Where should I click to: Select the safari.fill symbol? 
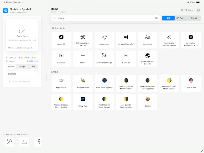[61, 40]
